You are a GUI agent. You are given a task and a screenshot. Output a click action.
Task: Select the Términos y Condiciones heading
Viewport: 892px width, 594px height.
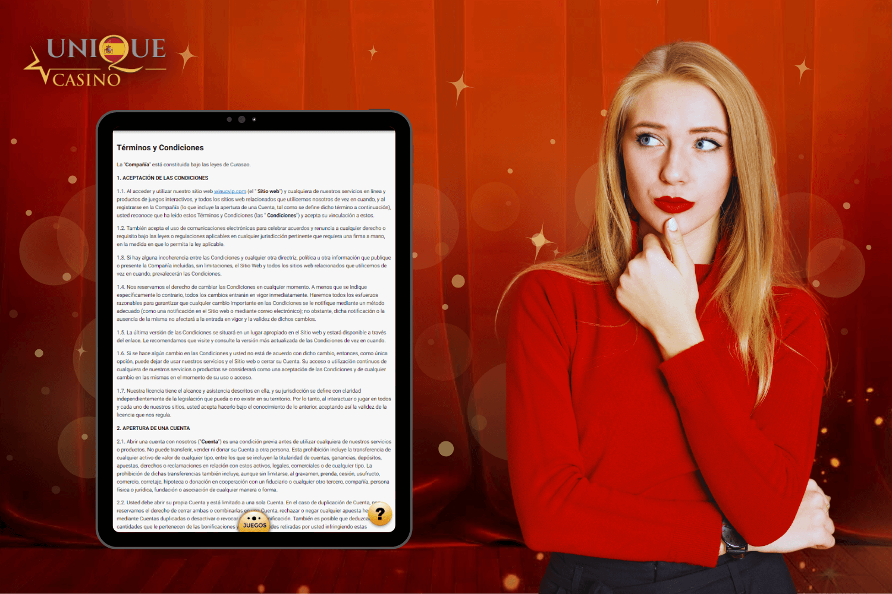(160, 148)
